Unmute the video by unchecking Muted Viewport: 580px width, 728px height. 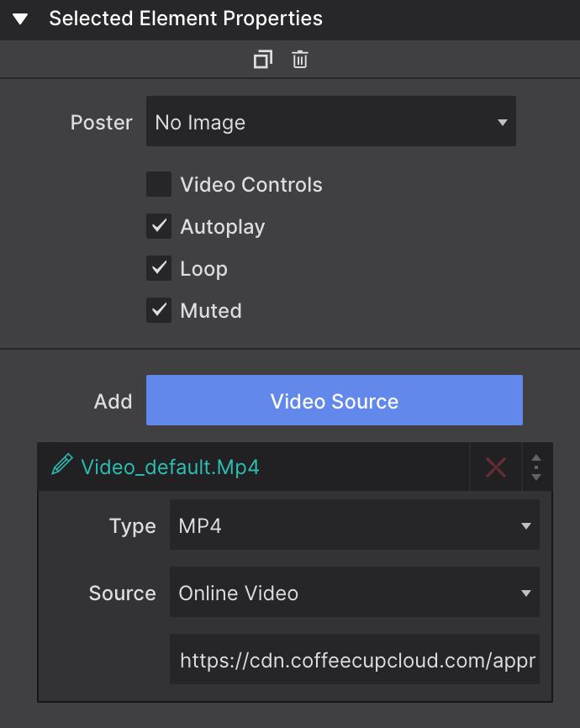point(159,310)
